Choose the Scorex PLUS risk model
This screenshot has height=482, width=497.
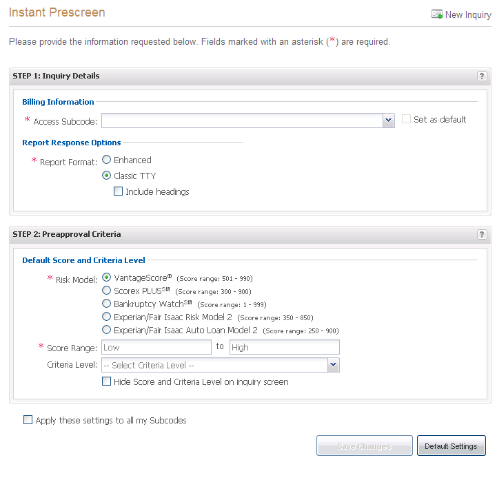pyautogui.click(x=106, y=291)
